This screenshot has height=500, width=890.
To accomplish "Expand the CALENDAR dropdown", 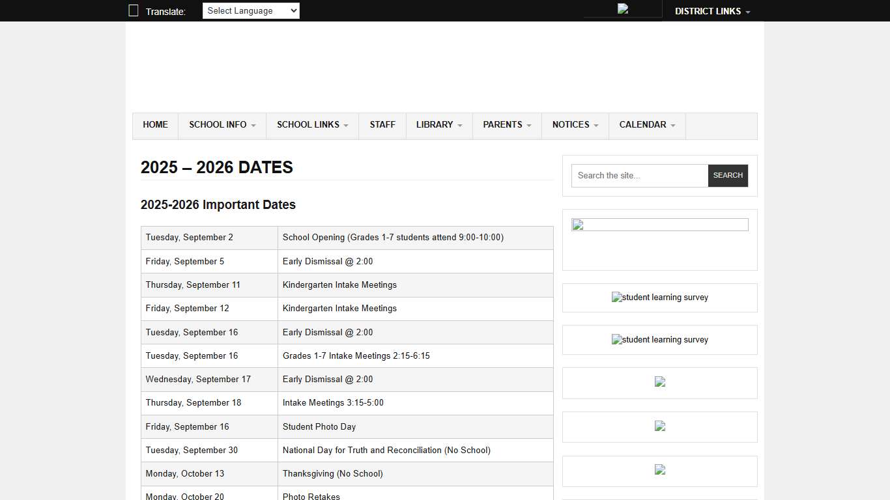I will [647, 124].
